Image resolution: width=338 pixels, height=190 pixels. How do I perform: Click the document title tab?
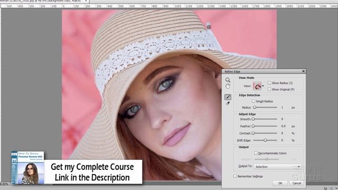pyautogui.click(x=44, y=1)
